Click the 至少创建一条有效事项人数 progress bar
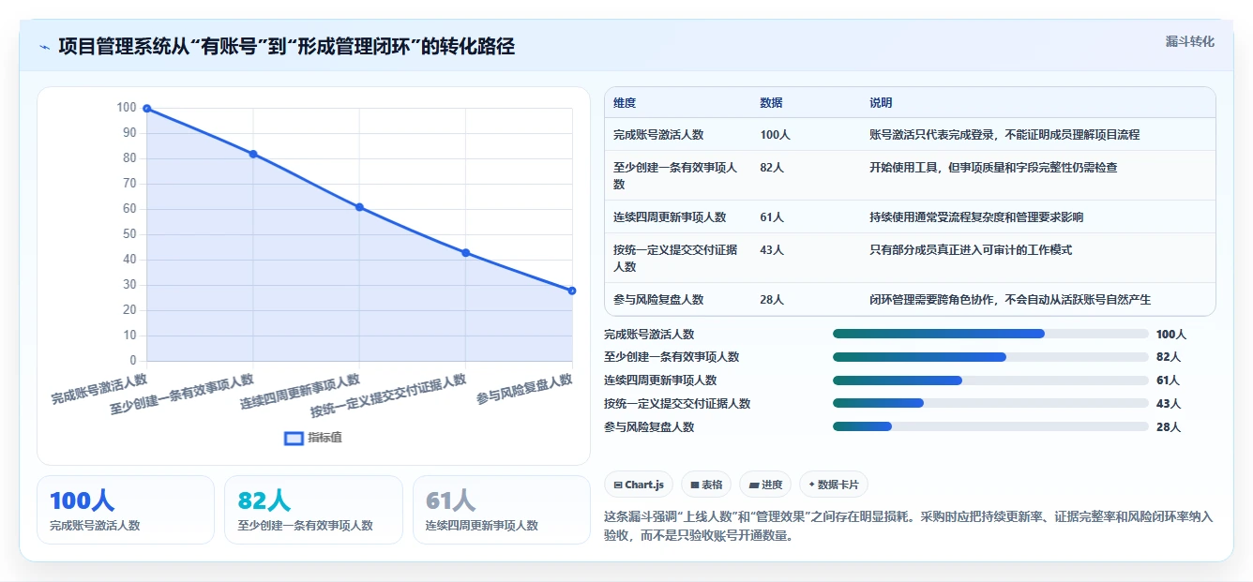Viewport: 1253px width, 582px height. click(x=990, y=357)
